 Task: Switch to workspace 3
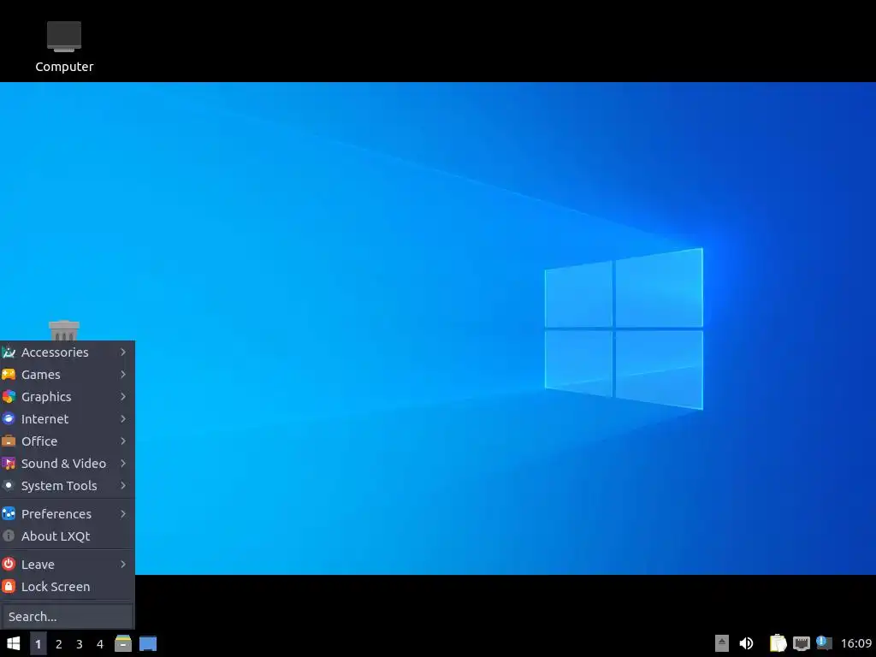(x=80, y=644)
